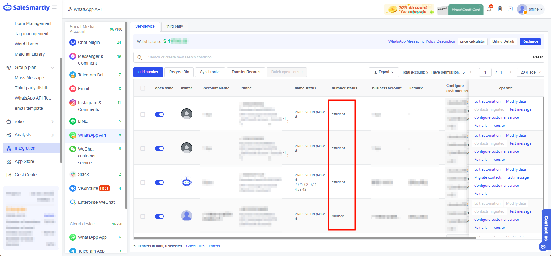Viewport: 551px width, 256px height.
Task: Toggle open state switch in first row
Action: [x=159, y=114]
